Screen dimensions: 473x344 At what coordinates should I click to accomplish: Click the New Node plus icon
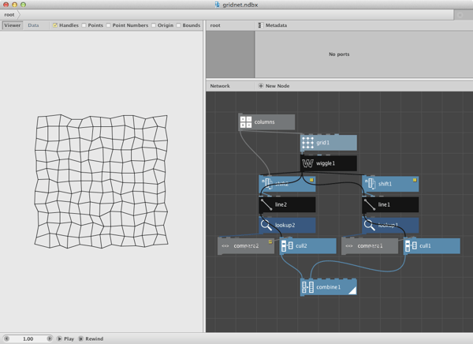tap(261, 86)
